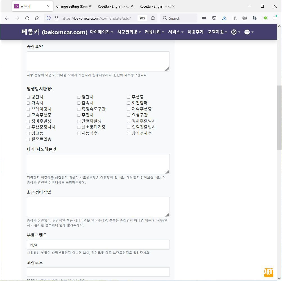
Task: Click the 내가 시도해본것 text area
Action: tap(98, 164)
